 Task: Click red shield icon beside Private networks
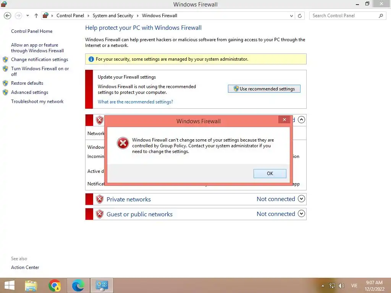100,199
